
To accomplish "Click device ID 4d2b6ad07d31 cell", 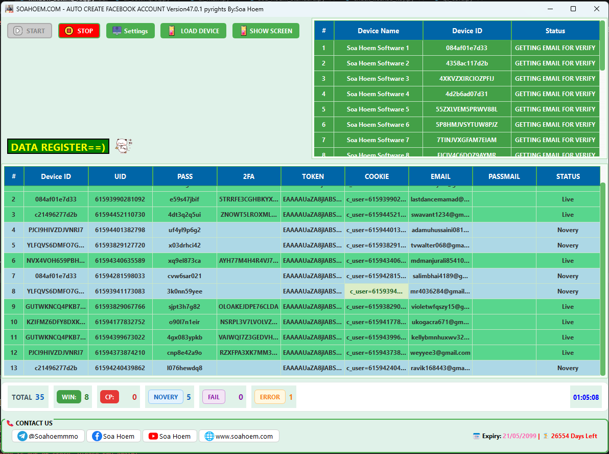I will (467, 94).
